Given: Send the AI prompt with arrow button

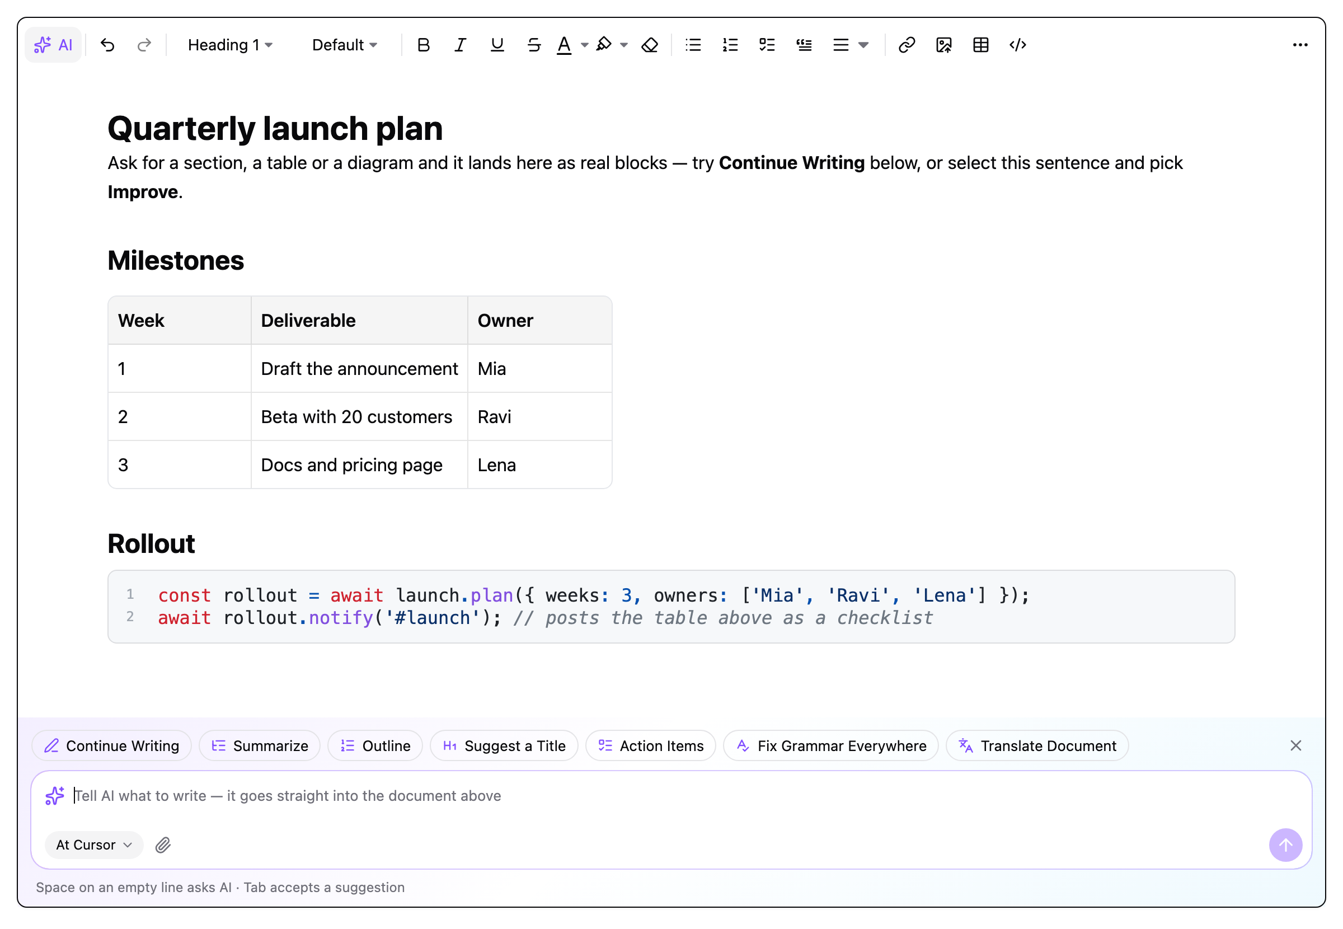Looking at the screenshot, I should point(1285,844).
